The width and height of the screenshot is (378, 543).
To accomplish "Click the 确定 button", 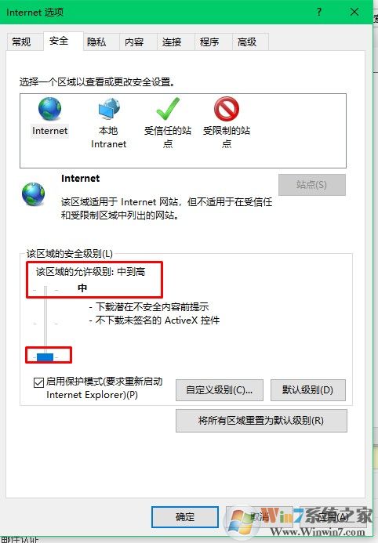I will pyautogui.click(x=185, y=517).
